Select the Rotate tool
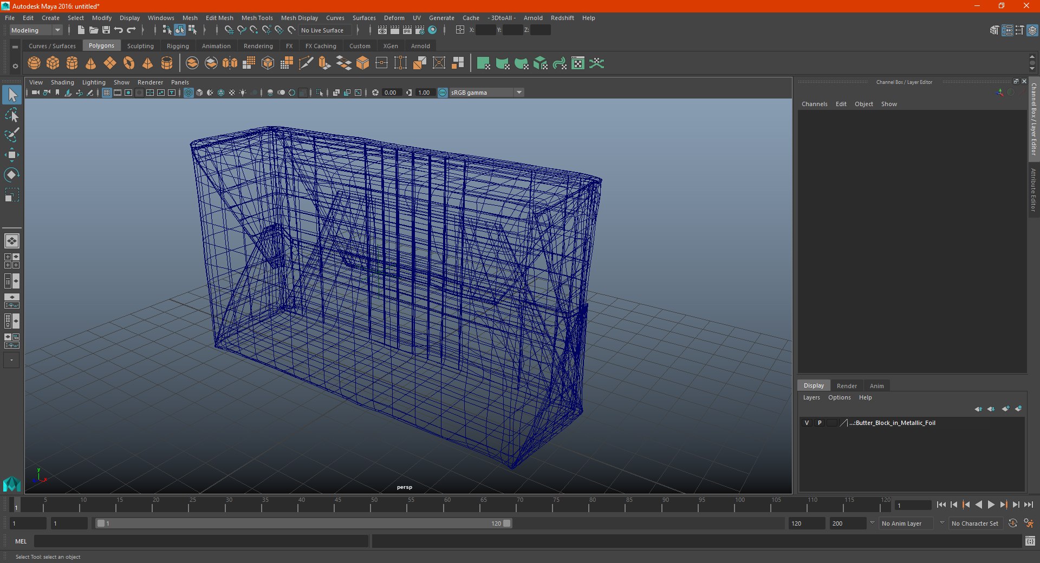The width and height of the screenshot is (1040, 563). click(x=11, y=175)
